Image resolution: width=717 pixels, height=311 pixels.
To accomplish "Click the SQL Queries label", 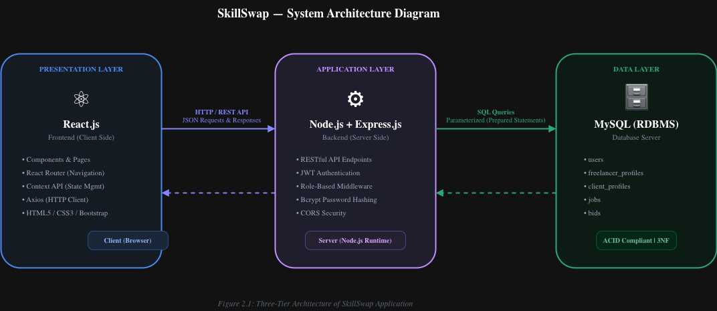I will pyautogui.click(x=496, y=112).
